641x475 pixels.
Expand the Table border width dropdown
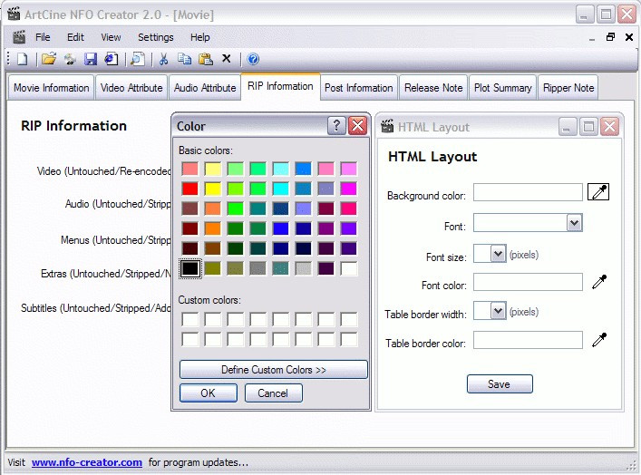point(498,311)
